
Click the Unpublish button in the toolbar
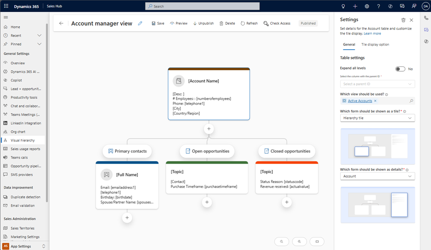pos(203,23)
